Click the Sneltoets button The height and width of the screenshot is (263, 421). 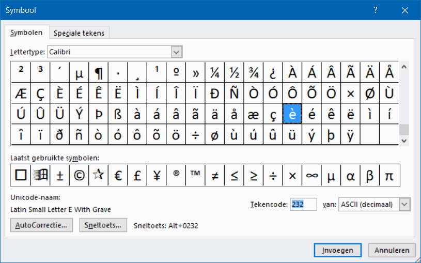(x=103, y=225)
